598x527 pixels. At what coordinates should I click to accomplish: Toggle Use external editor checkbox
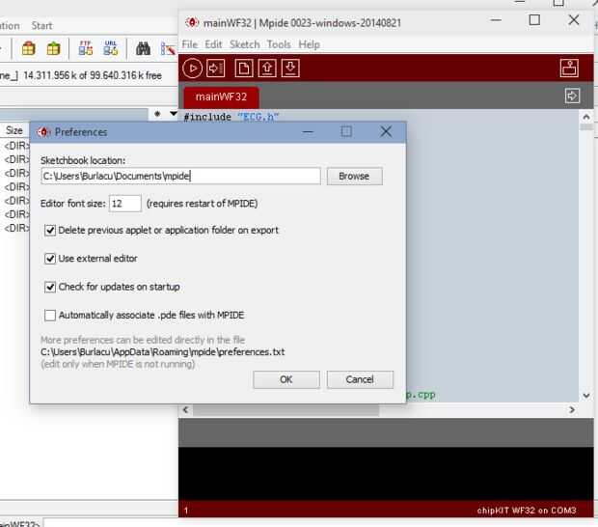[x=50, y=259]
